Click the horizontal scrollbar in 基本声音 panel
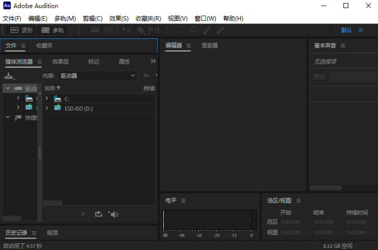This screenshot has height=250, width=378. pyautogui.click(x=326, y=188)
